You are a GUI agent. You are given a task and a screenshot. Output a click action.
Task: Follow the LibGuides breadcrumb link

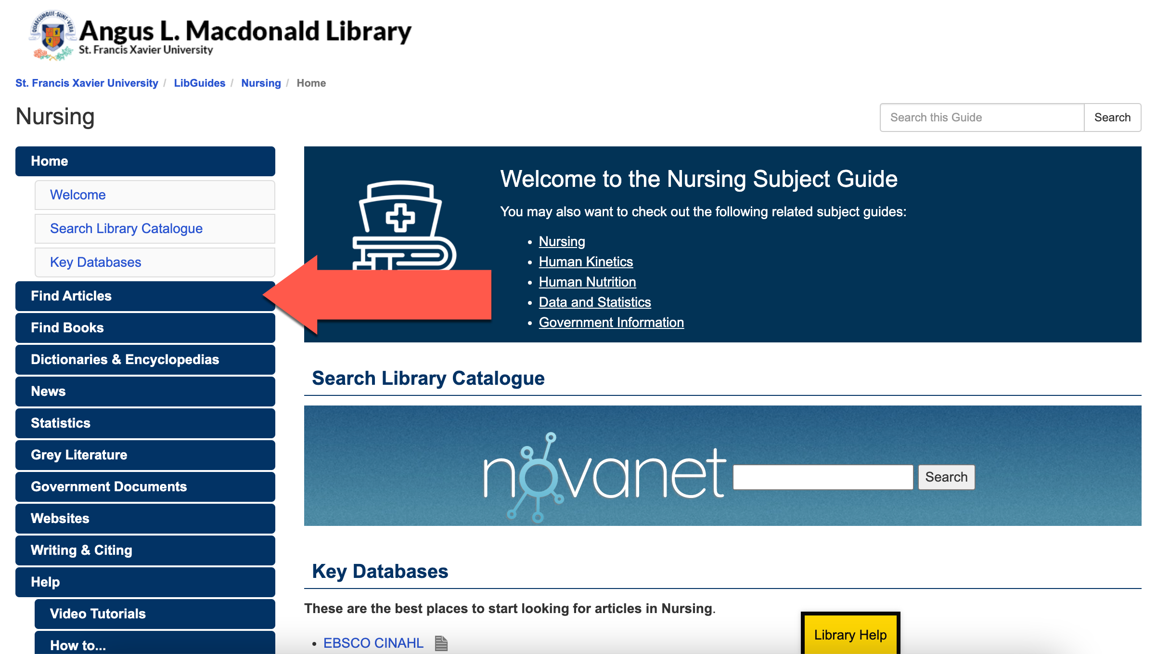pos(200,83)
